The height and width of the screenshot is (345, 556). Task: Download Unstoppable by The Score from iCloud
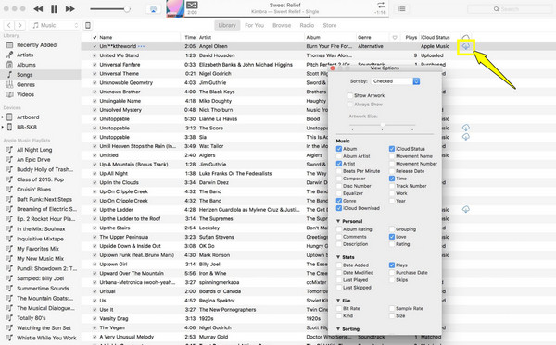click(x=465, y=128)
